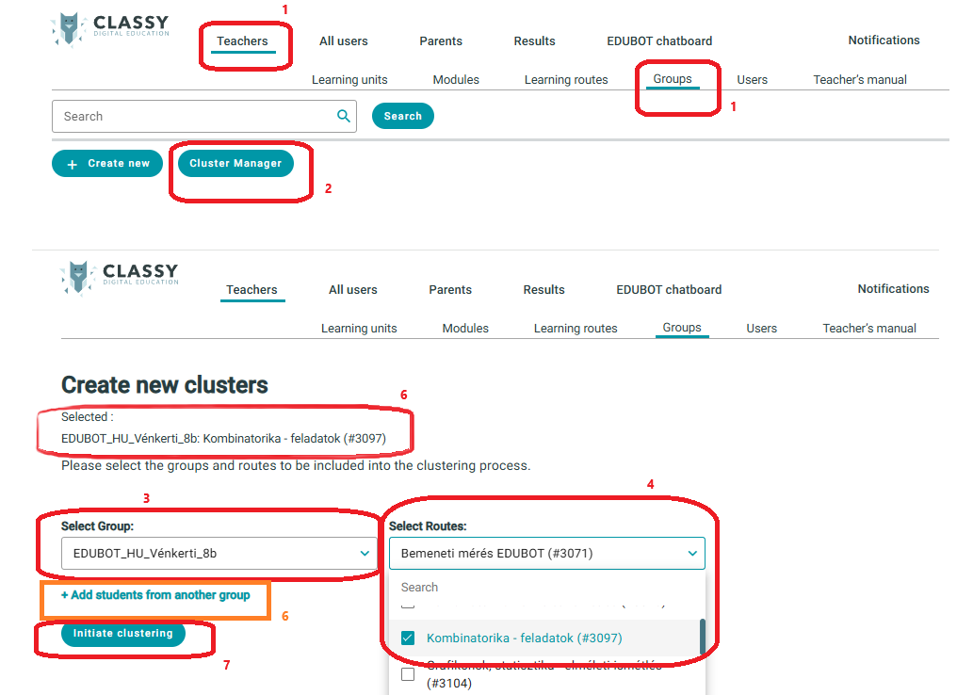Open Notifications in the lower header
The width and height of the screenshot is (973, 695).
pos(893,288)
